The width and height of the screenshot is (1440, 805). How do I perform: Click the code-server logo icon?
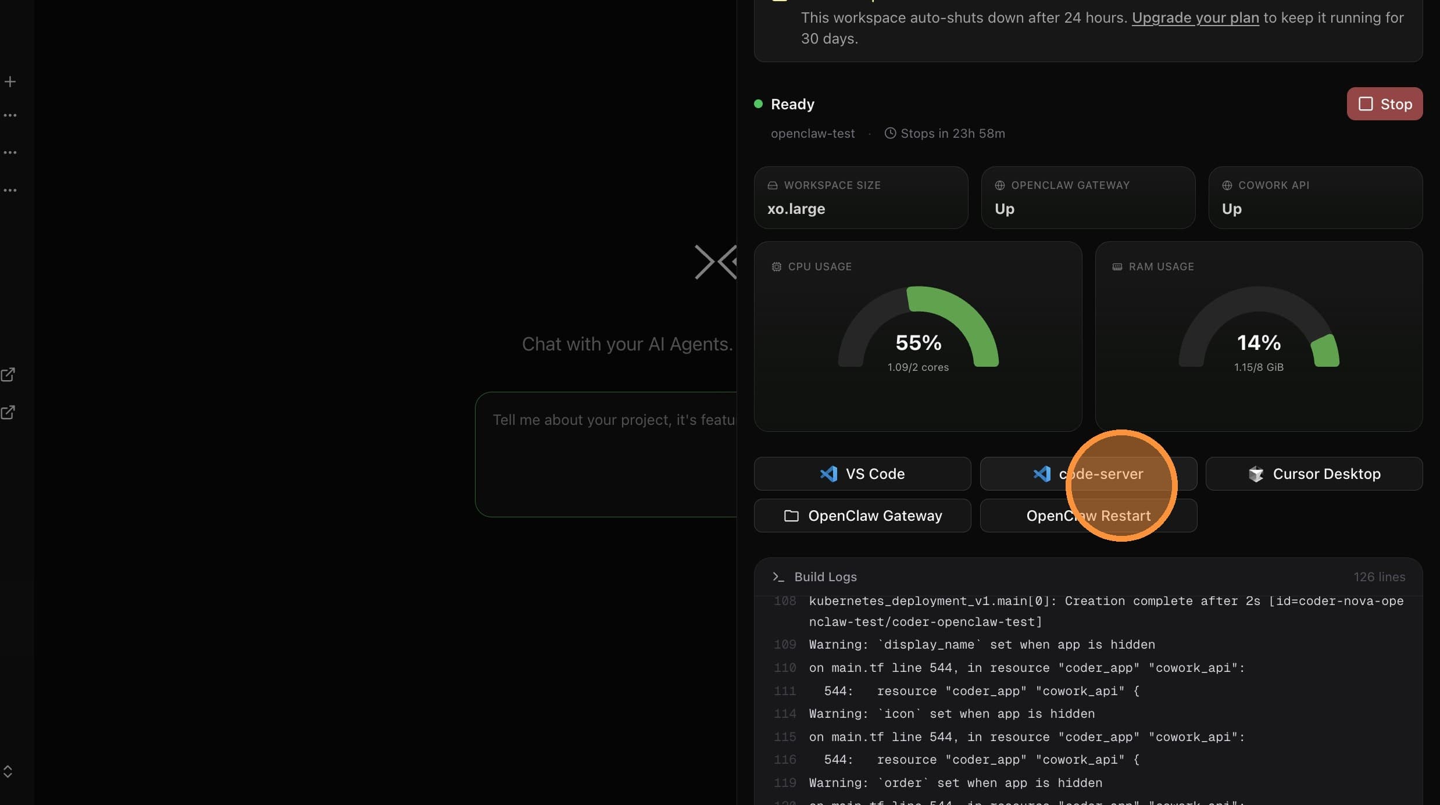1042,474
